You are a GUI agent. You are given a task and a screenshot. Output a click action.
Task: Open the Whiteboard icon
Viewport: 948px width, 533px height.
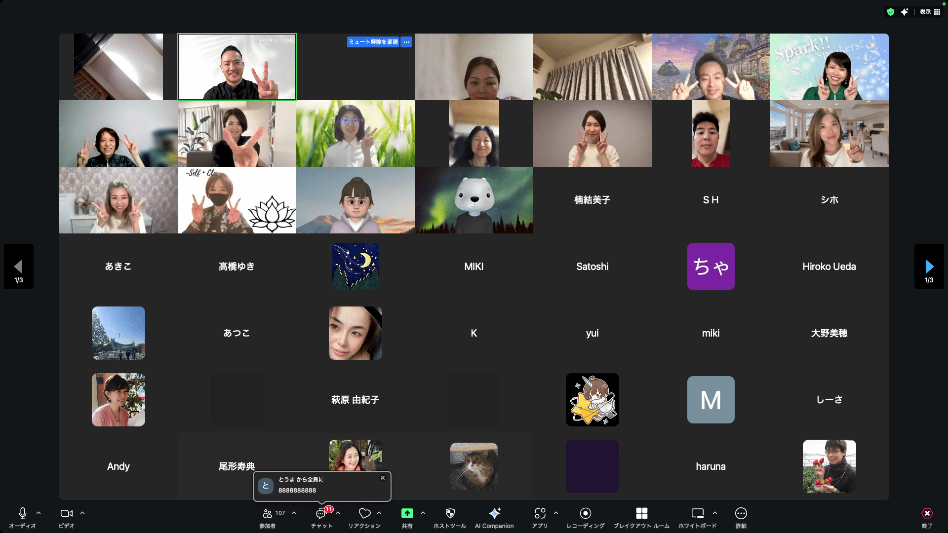(x=697, y=514)
